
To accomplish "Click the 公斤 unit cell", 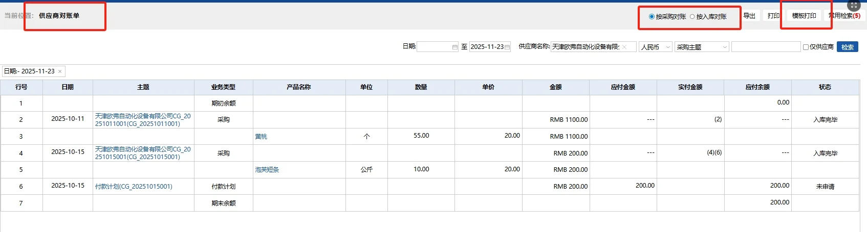I will pyautogui.click(x=366, y=170).
